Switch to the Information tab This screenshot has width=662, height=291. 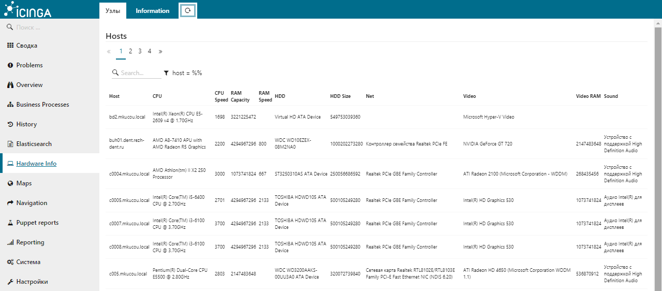click(152, 11)
